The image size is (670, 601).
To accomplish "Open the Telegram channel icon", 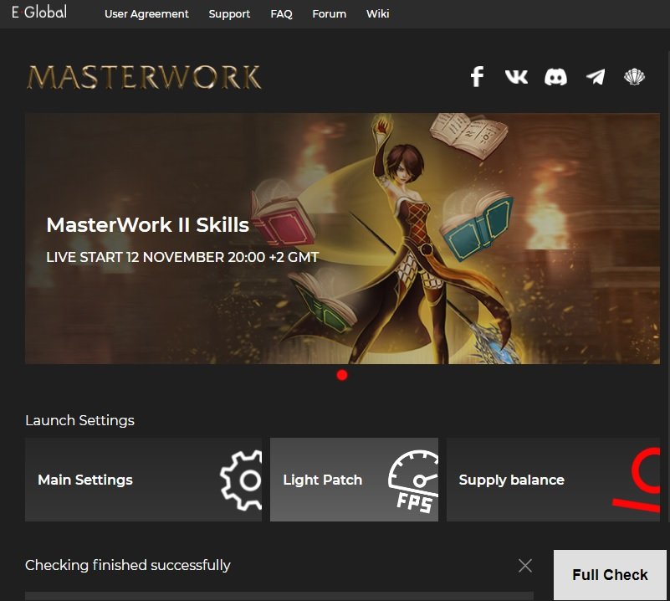I will 596,77.
